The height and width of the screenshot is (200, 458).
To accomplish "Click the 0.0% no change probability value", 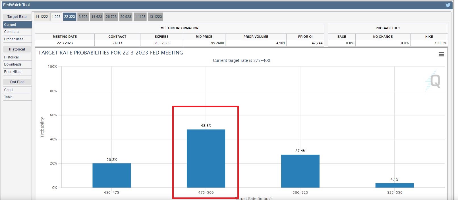I will (x=405, y=43).
